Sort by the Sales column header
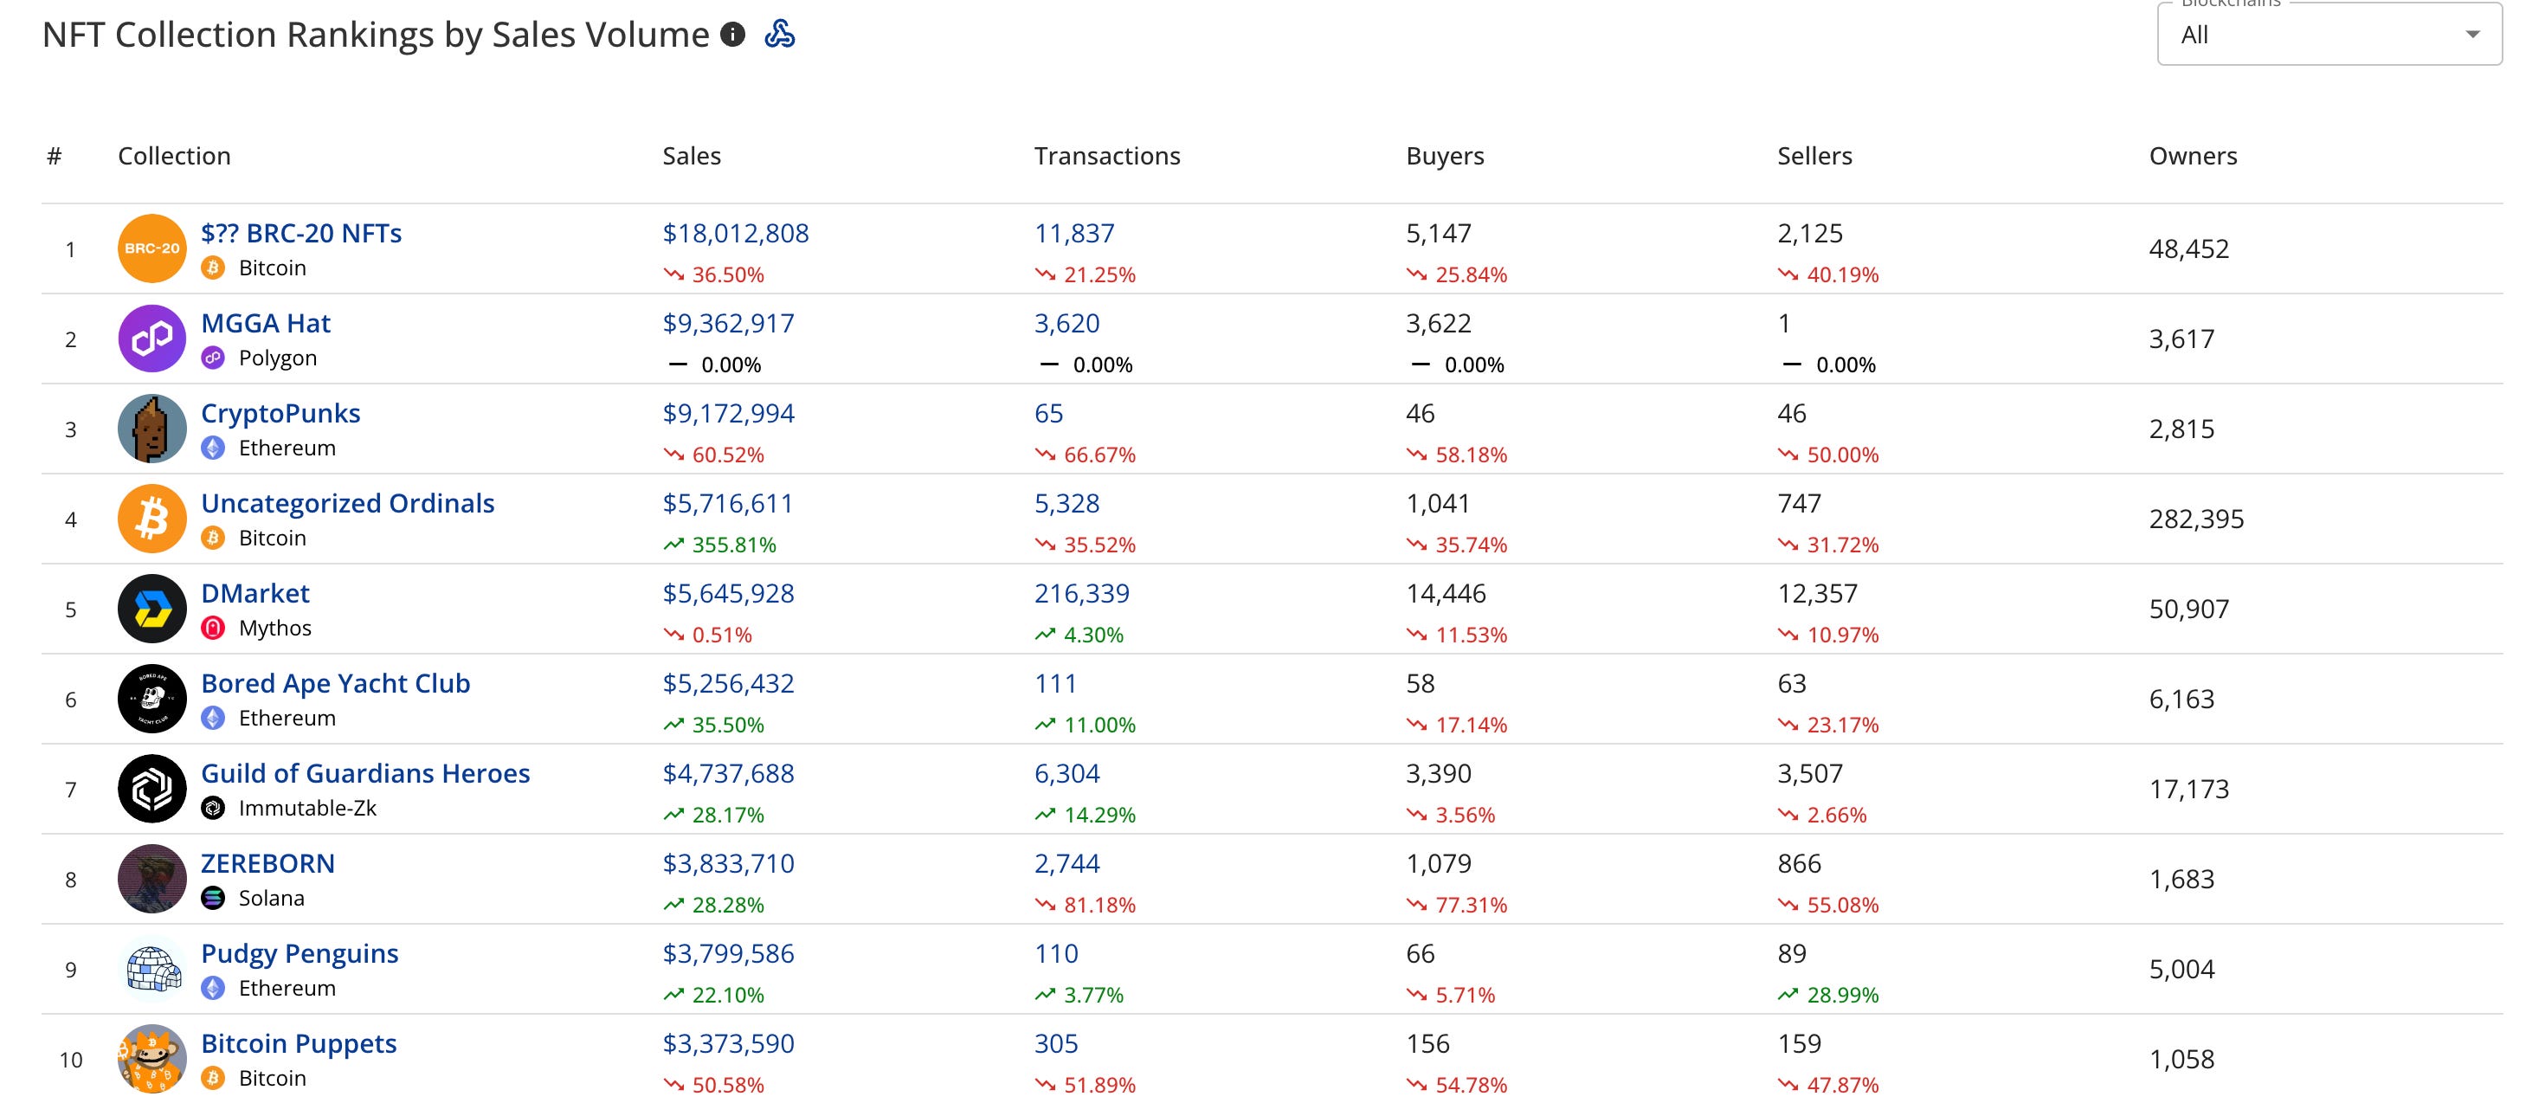The image size is (2545, 1103). (x=692, y=156)
